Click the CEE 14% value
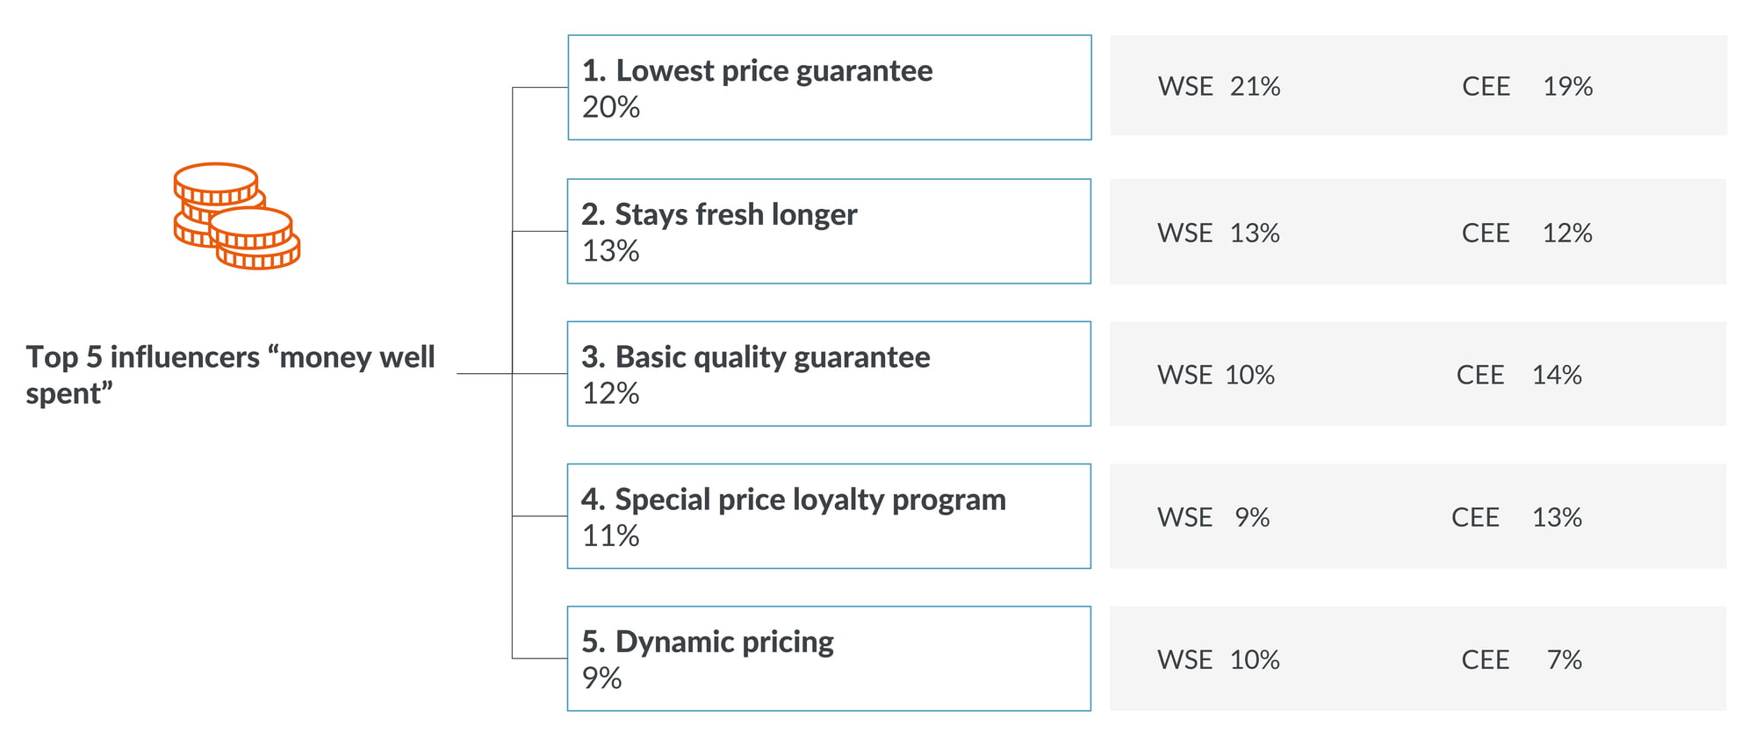Viewport: 1756px width, 740px height. point(1519,375)
